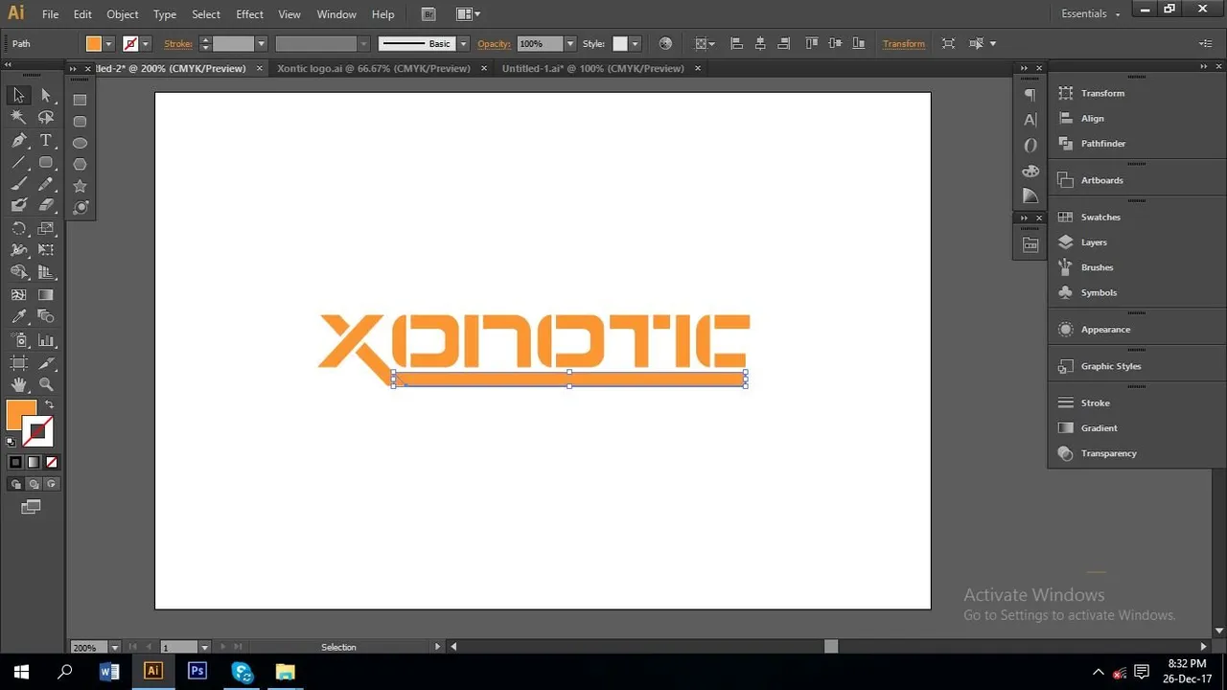Open the 200% zoom level dropdown
Screen dimensions: 1227x690
pyautogui.click(x=114, y=647)
